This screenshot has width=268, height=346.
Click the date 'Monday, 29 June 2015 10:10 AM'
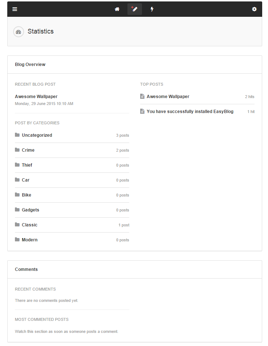pyautogui.click(x=44, y=104)
